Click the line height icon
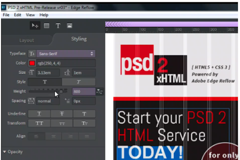Image resolution: width=240 pixels, height=160 pixels. click(67, 72)
